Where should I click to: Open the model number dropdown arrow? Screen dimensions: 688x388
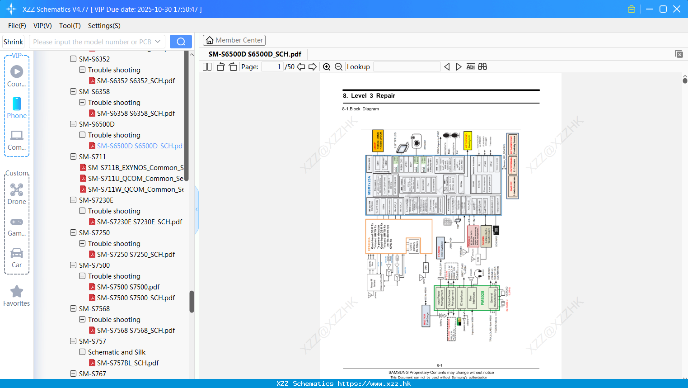click(158, 42)
